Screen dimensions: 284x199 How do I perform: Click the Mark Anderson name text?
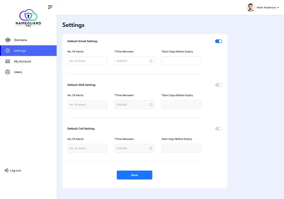click(266, 8)
